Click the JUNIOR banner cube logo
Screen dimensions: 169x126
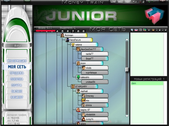point(155,15)
